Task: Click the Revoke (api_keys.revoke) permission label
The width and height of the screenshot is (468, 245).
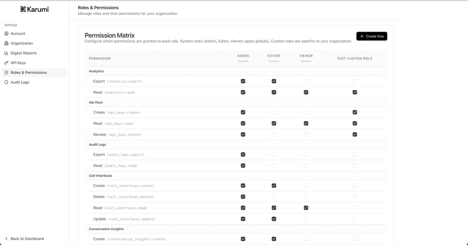Action: coord(117,135)
